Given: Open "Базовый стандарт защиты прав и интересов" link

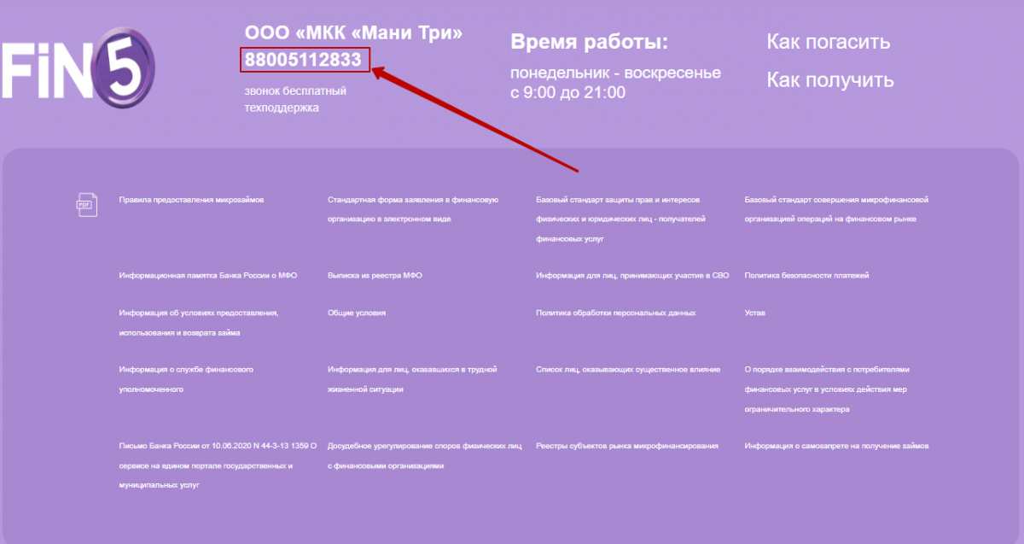Looking at the screenshot, I should 620,219.
